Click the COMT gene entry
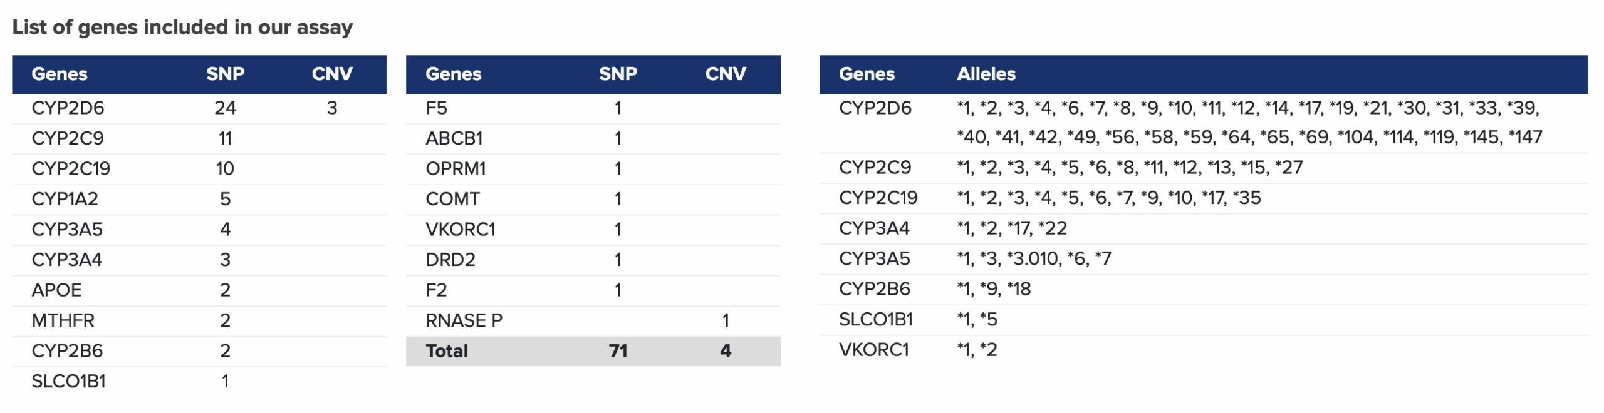 click(x=452, y=199)
